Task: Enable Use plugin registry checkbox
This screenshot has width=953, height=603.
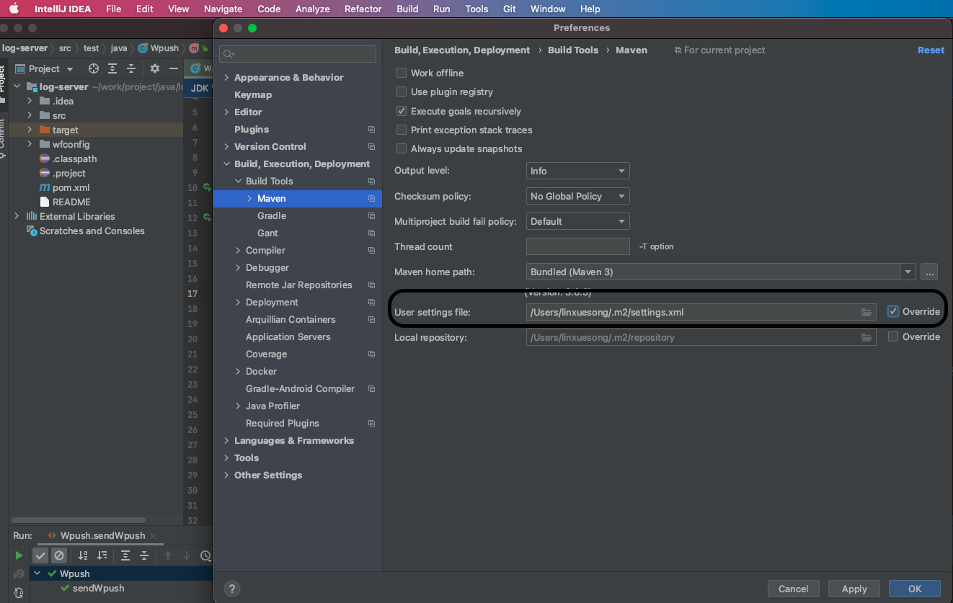Action: pyautogui.click(x=402, y=91)
